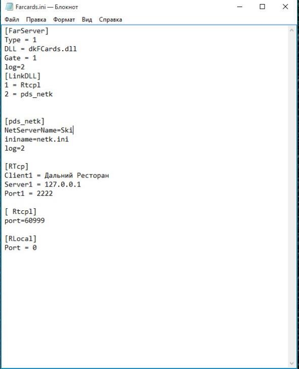Open the Вид menu

(x=87, y=20)
